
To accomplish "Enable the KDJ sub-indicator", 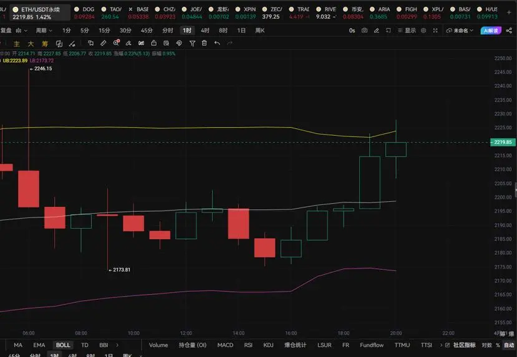I will click(x=268, y=345).
